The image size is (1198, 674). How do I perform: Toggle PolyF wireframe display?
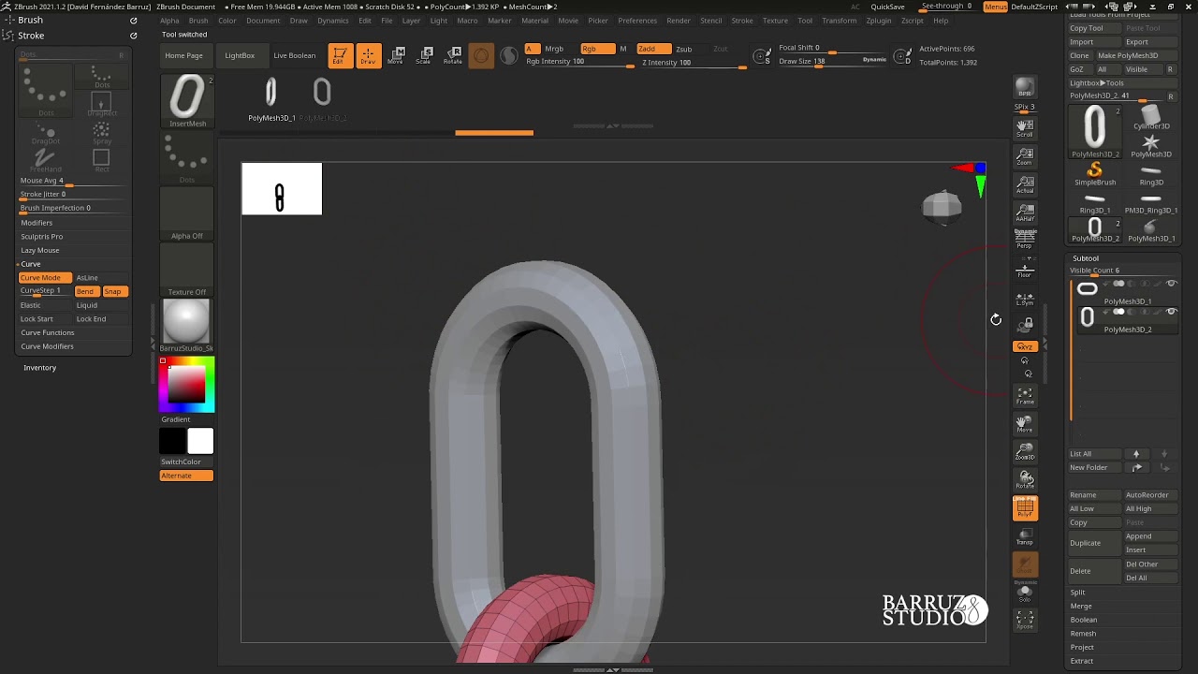click(x=1025, y=508)
